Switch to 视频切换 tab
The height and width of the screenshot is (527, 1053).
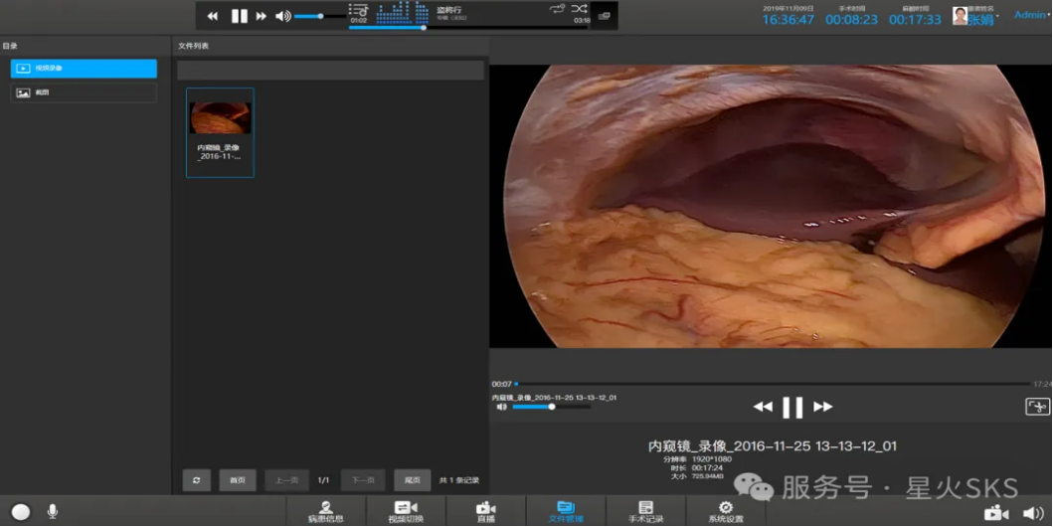406,512
